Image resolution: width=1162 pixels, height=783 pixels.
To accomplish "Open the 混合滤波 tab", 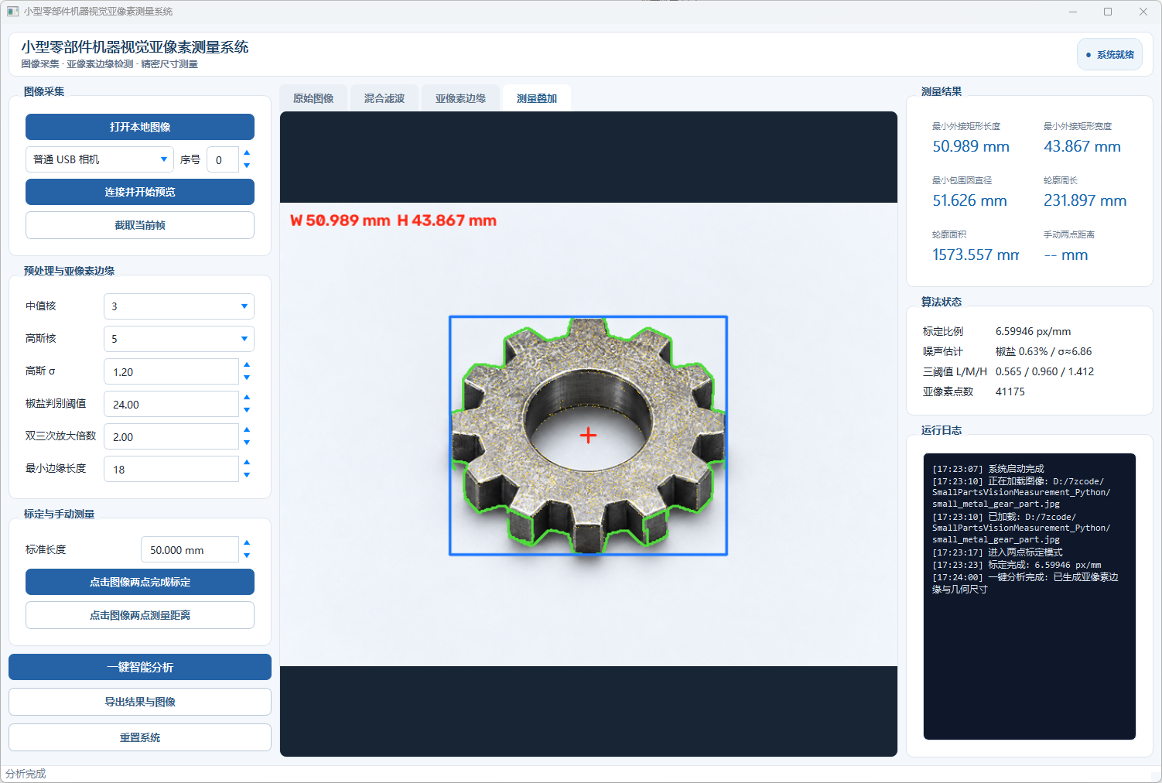I will (x=384, y=98).
